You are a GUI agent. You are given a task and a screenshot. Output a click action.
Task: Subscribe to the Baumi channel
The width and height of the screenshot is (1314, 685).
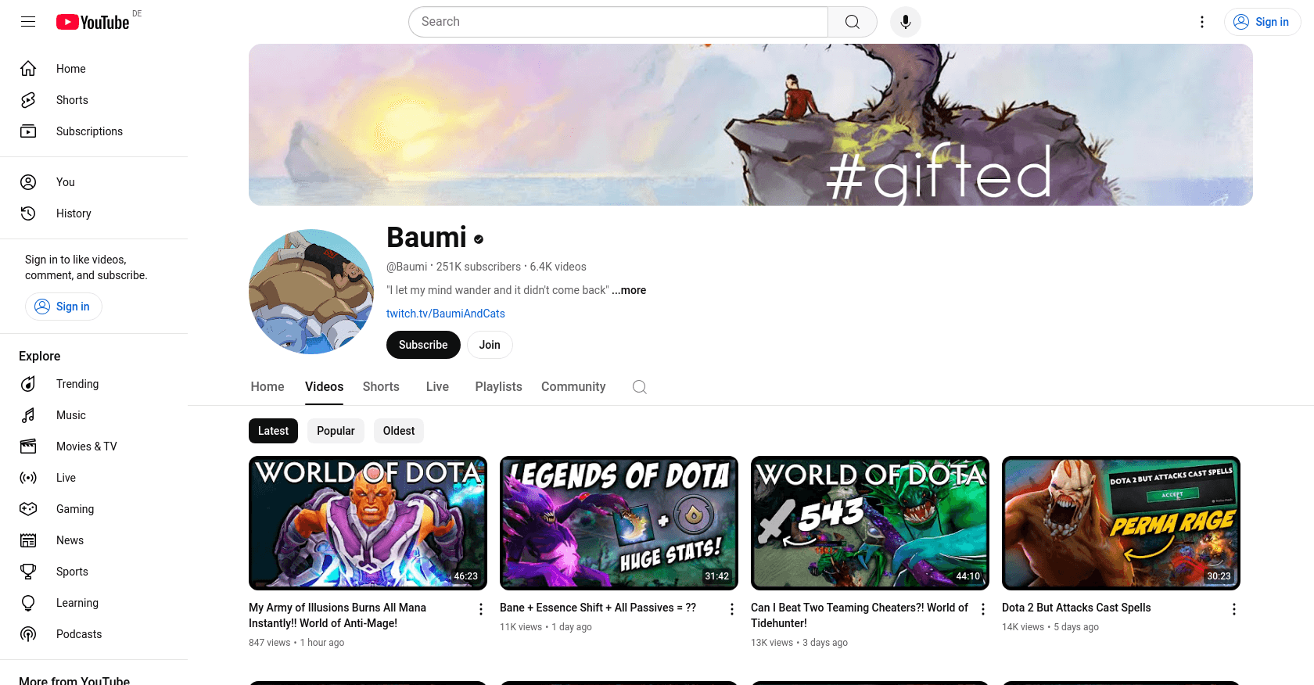pos(423,345)
